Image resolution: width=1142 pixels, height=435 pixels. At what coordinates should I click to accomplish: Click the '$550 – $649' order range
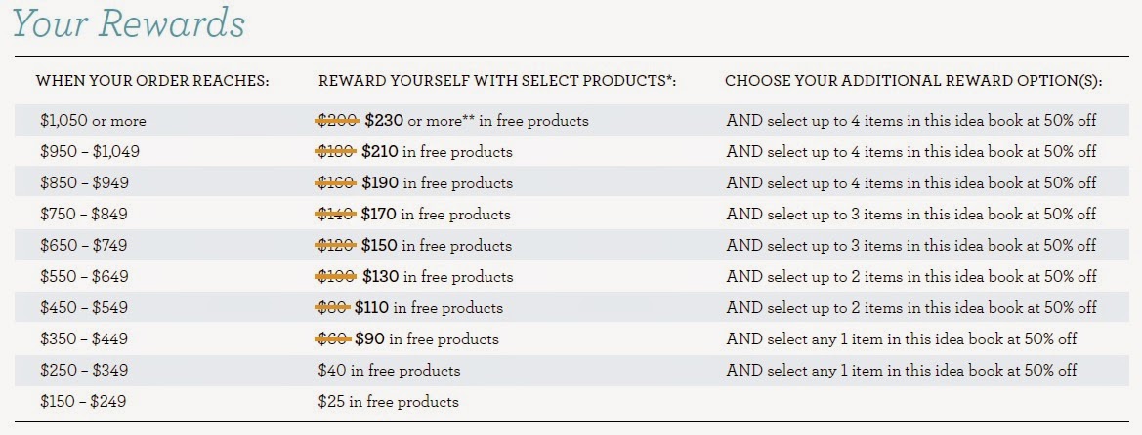[84, 276]
